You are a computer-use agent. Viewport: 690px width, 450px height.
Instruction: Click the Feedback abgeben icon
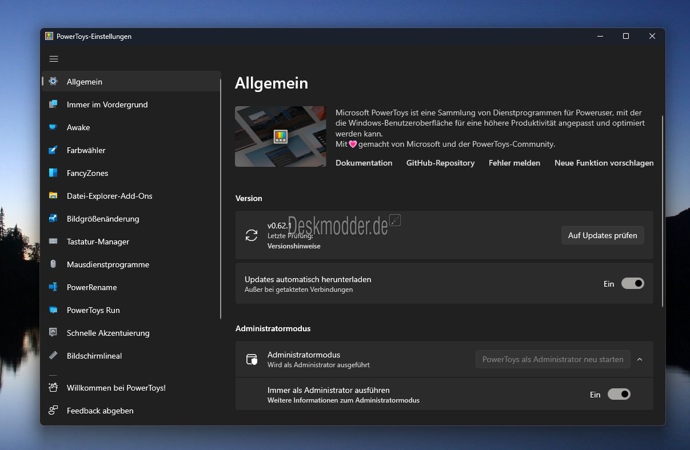(x=53, y=410)
